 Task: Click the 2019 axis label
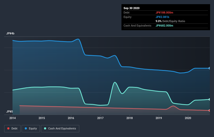pyautogui.click(x=159, y=118)
